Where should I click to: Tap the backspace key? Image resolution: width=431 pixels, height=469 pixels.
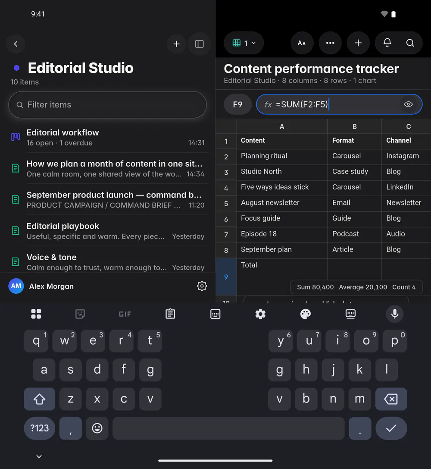coord(391,399)
